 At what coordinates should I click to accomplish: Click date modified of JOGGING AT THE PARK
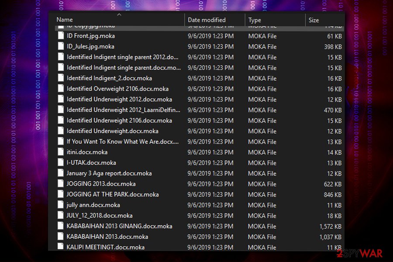pos(210,195)
